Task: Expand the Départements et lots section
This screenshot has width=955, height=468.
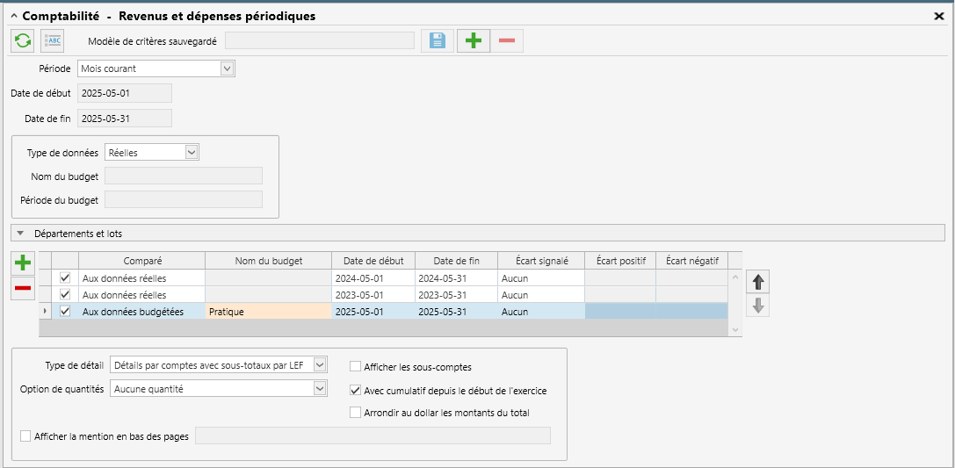Action: point(20,233)
